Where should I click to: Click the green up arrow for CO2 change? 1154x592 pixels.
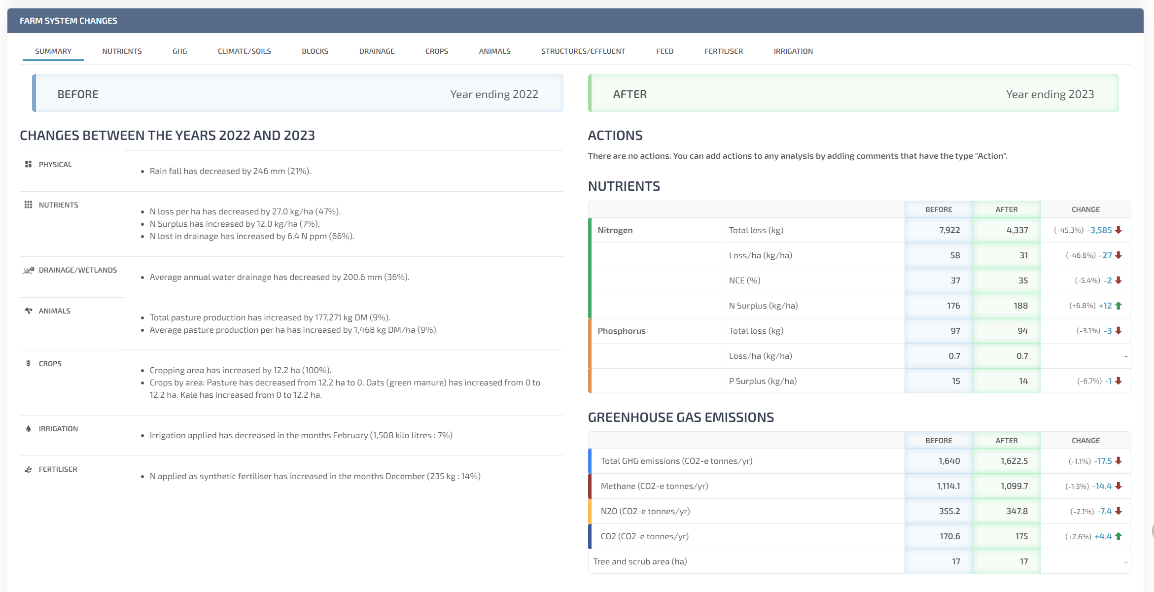(x=1119, y=536)
